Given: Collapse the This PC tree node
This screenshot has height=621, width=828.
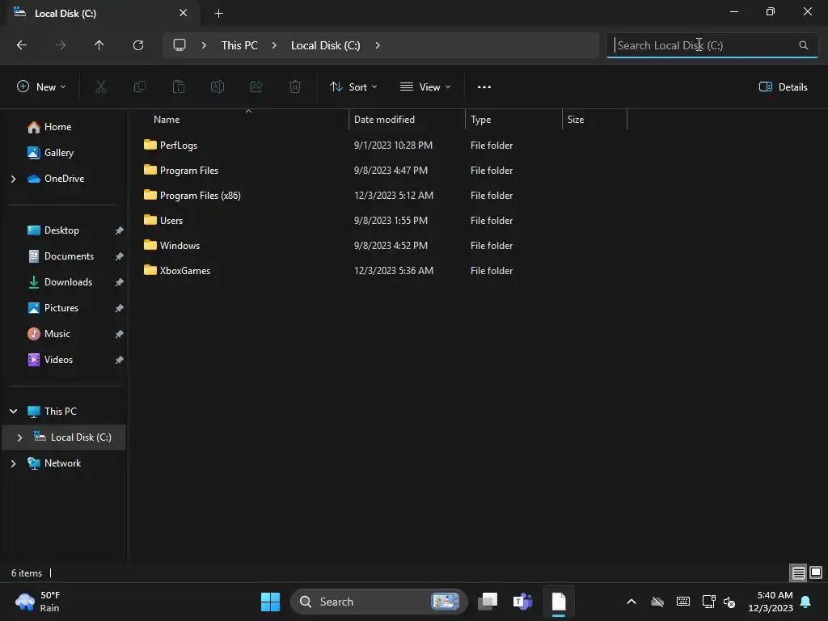Looking at the screenshot, I should [x=13, y=411].
